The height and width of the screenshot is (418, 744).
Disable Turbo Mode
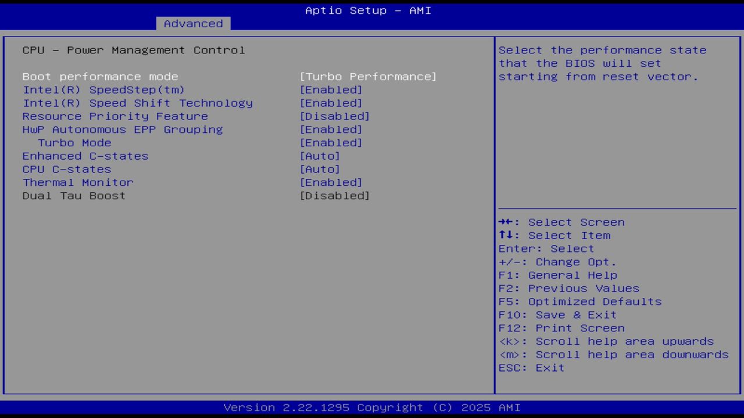pyautogui.click(x=74, y=142)
